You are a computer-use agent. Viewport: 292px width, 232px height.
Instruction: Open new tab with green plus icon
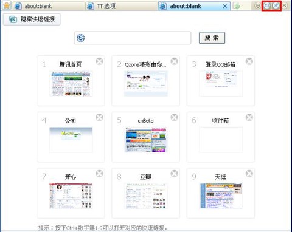237,6
